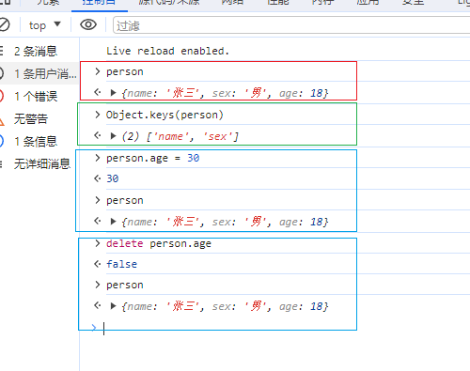Click the (2) ['name', 'sex'] result text
The width and height of the screenshot is (470, 371).
(180, 136)
